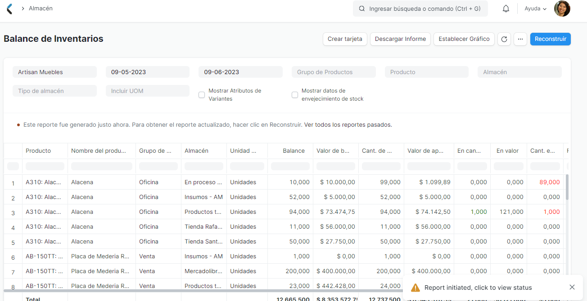Screen dimensions: 587x301
Task: Click the $ 1.099,89 cell
Action: tap(429, 182)
